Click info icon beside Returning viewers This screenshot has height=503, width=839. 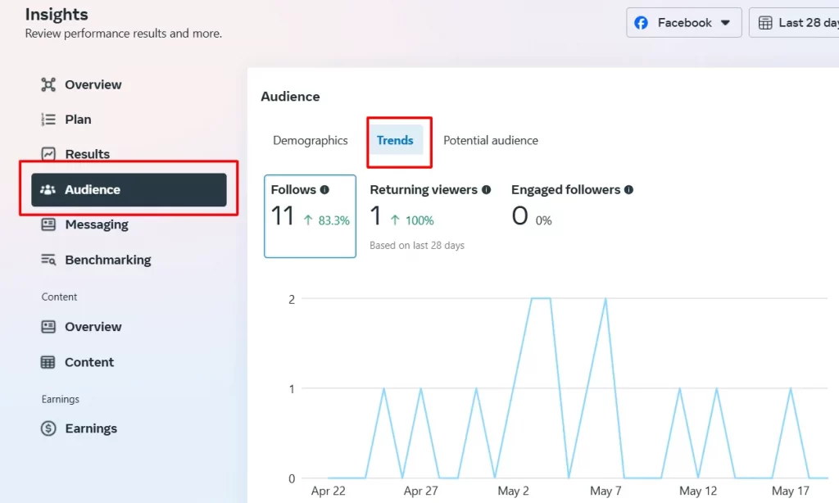pyautogui.click(x=486, y=189)
